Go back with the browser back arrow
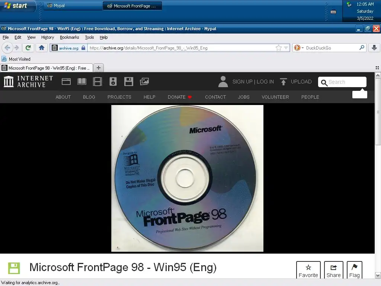381x286 pixels. (7, 48)
